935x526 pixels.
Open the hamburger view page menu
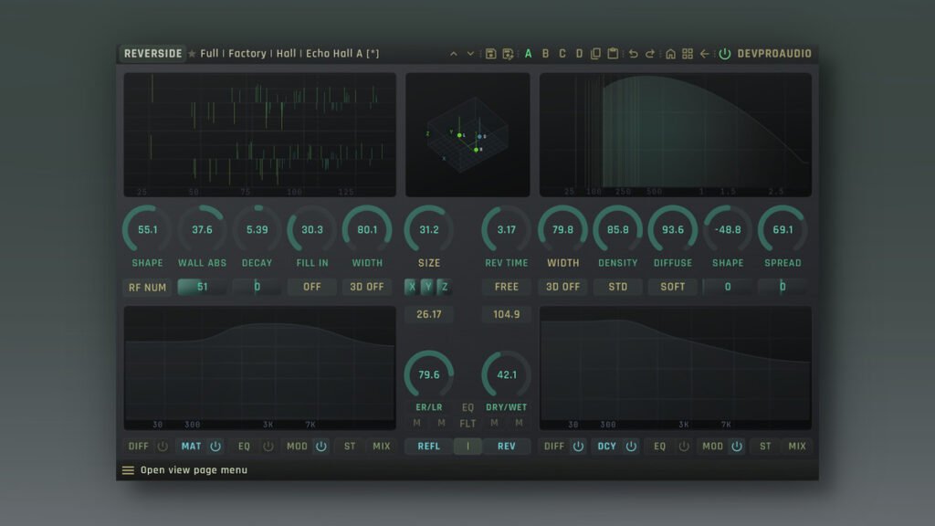(x=128, y=470)
